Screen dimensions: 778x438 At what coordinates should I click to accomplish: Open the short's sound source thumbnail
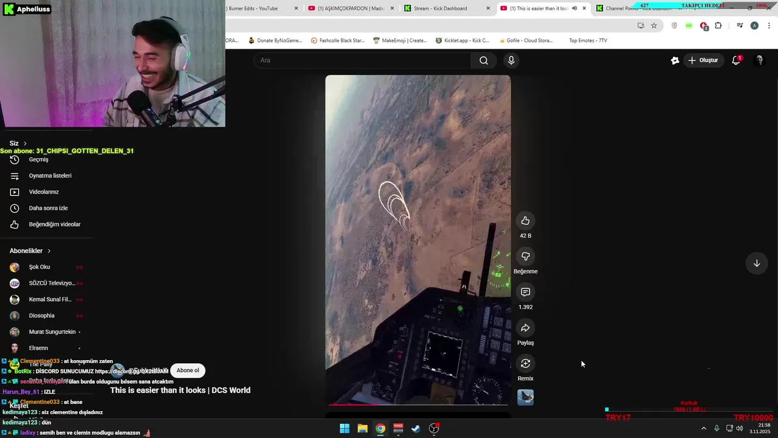tap(525, 397)
